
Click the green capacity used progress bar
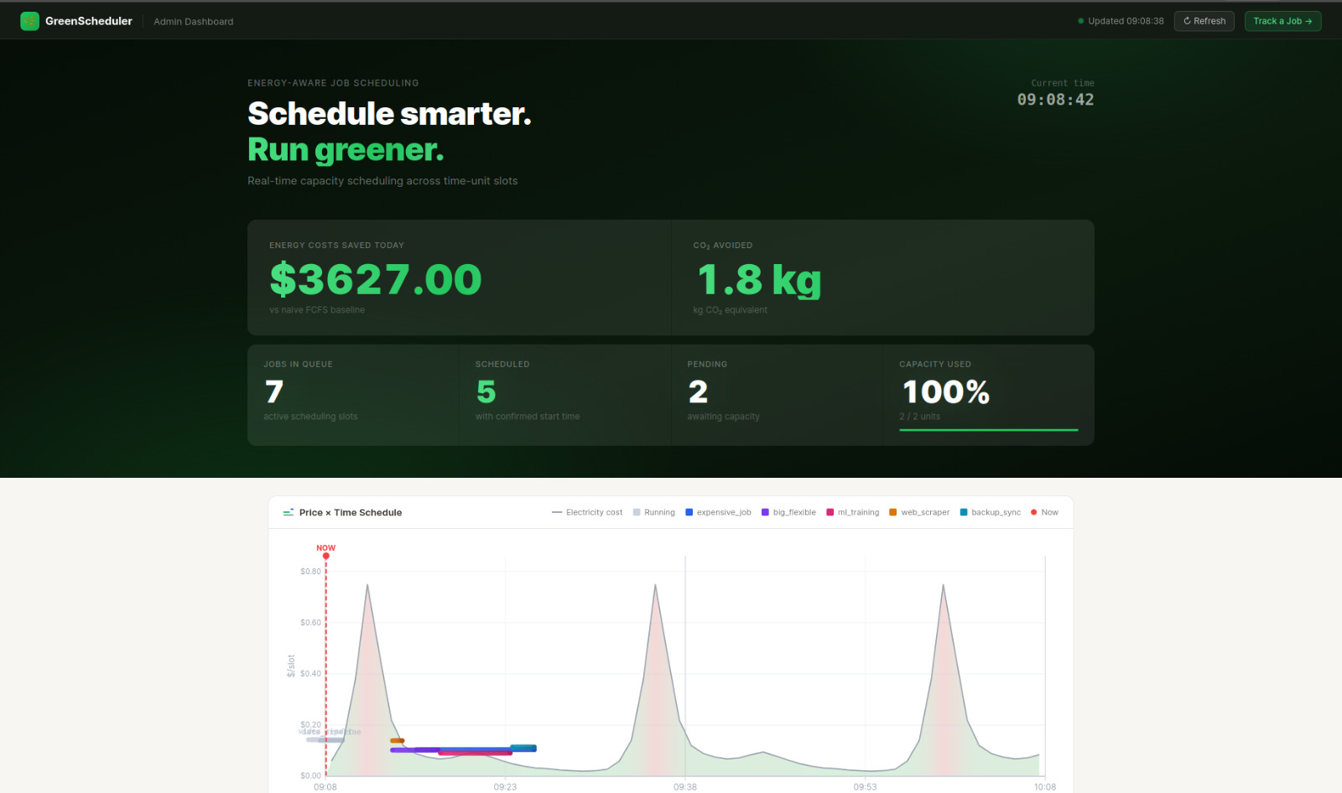[989, 430]
